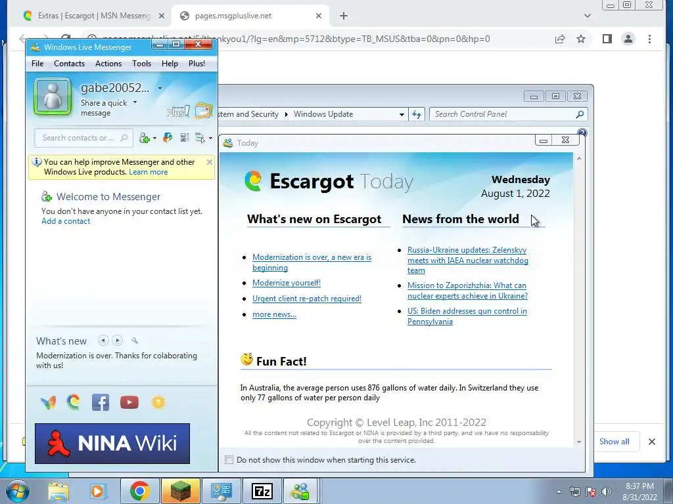The image size is (673, 504).
Task: Show hidden system tray icons arrow
Action: click(x=559, y=492)
